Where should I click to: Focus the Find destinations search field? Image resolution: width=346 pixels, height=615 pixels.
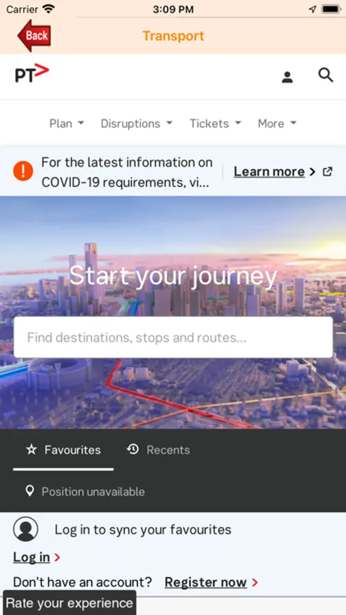tap(173, 338)
